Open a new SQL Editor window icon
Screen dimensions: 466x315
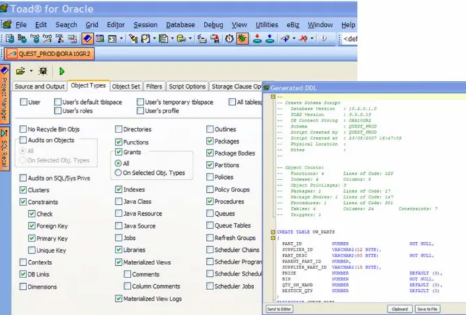point(10,39)
